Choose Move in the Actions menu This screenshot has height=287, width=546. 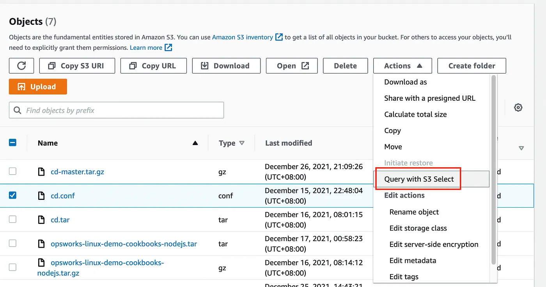pos(393,147)
